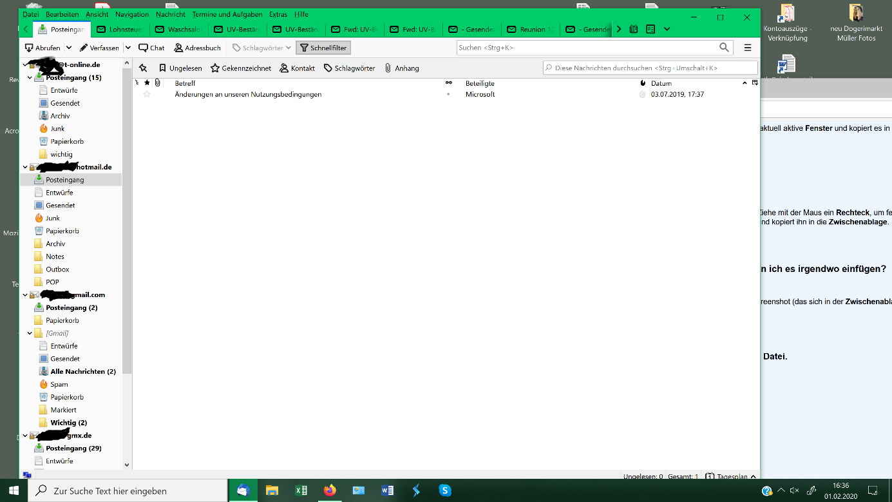Open the Adressbuch address book
This screenshot has height=502, width=892.
click(x=198, y=48)
